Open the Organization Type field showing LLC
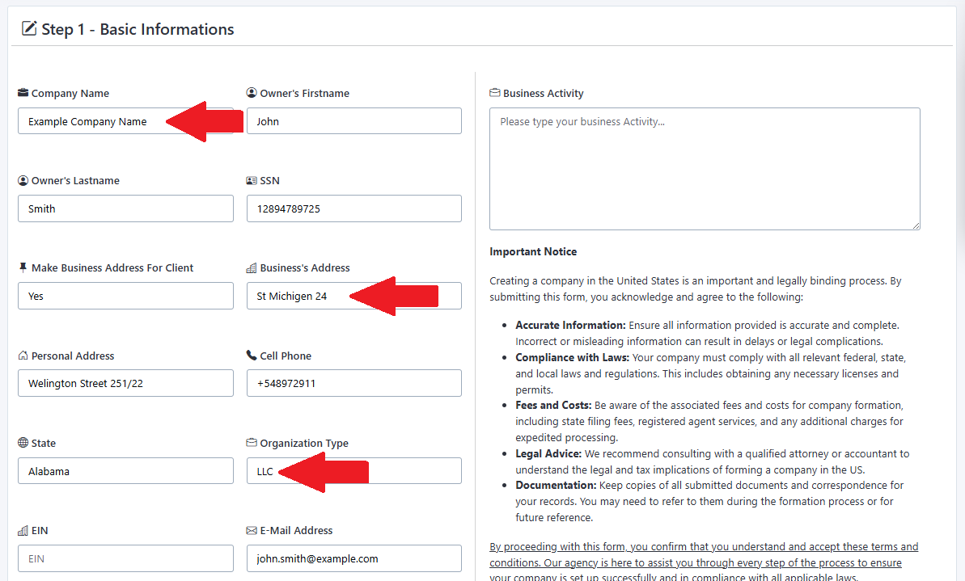The width and height of the screenshot is (965, 581). coord(353,471)
